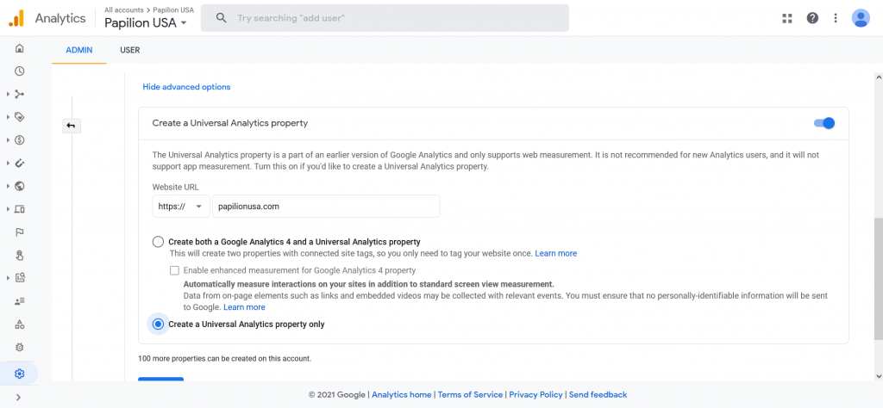Switch to the ADMIN tab

[78, 50]
